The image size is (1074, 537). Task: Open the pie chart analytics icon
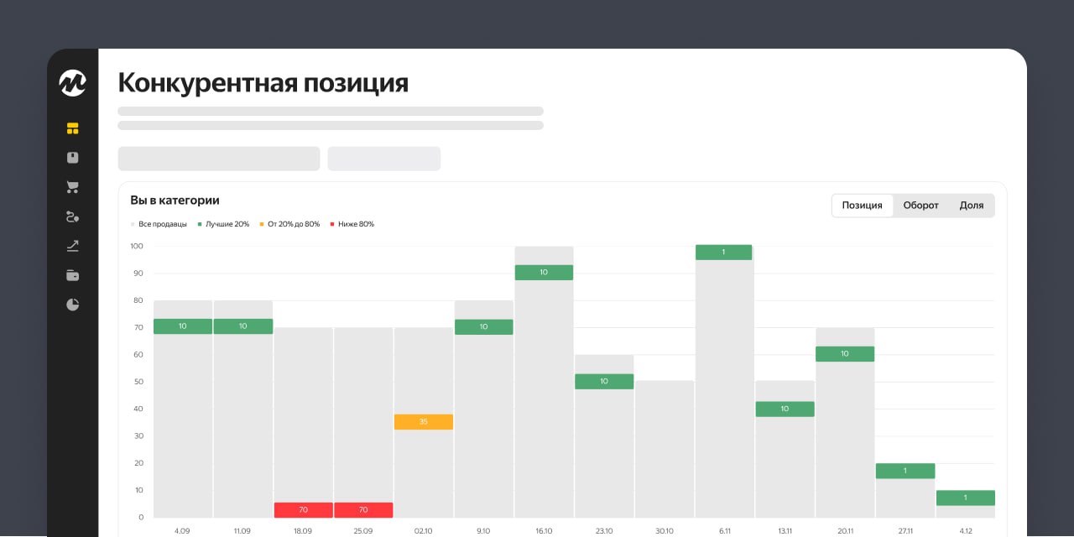click(73, 305)
